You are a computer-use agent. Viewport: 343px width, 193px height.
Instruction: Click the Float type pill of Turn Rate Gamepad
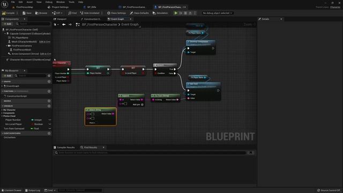click(35, 129)
